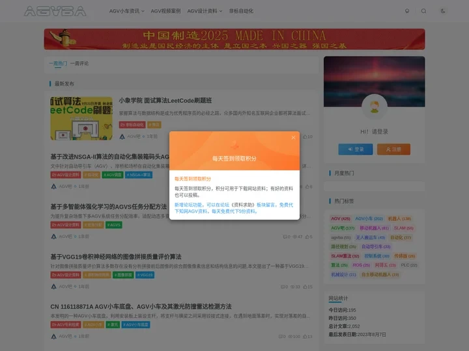The image size is (469, 351).
Task: Switch to the 一周评论 tab
Action: [79, 63]
